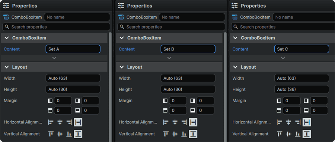This screenshot has width=335, height=142.
Task: Focus Search properties box in Set C panel
Action: 283,27
